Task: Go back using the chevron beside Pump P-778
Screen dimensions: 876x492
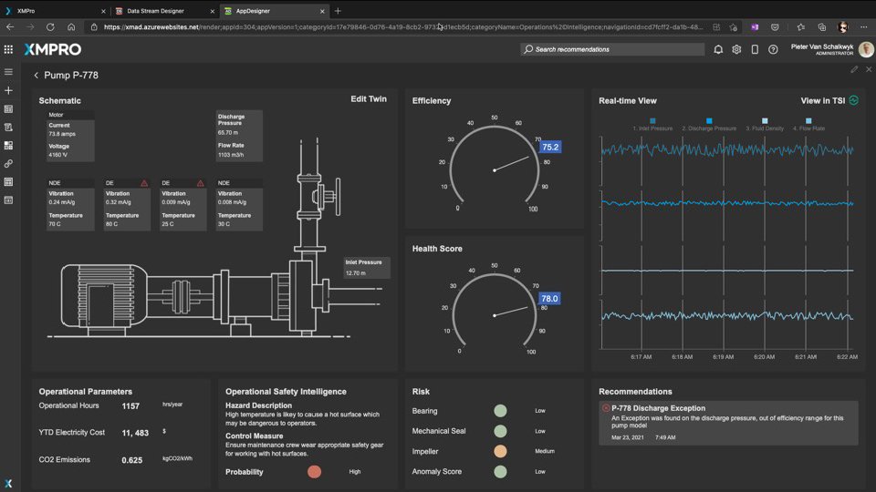Action: pyautogui.click(x=36, y=76)
